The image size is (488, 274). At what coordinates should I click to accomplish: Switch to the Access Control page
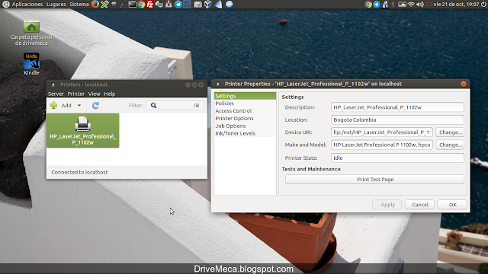point(245,111)
